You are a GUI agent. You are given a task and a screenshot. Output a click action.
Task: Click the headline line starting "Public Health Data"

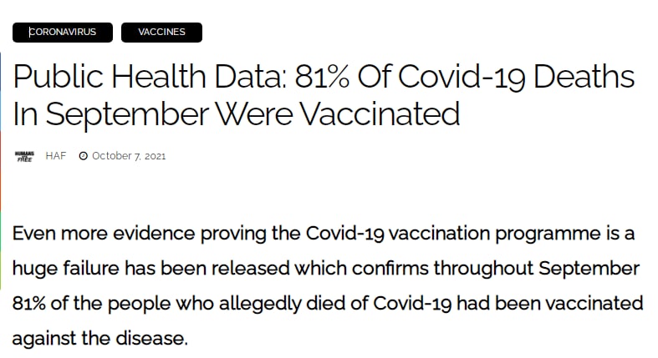[x=324, y=77]
